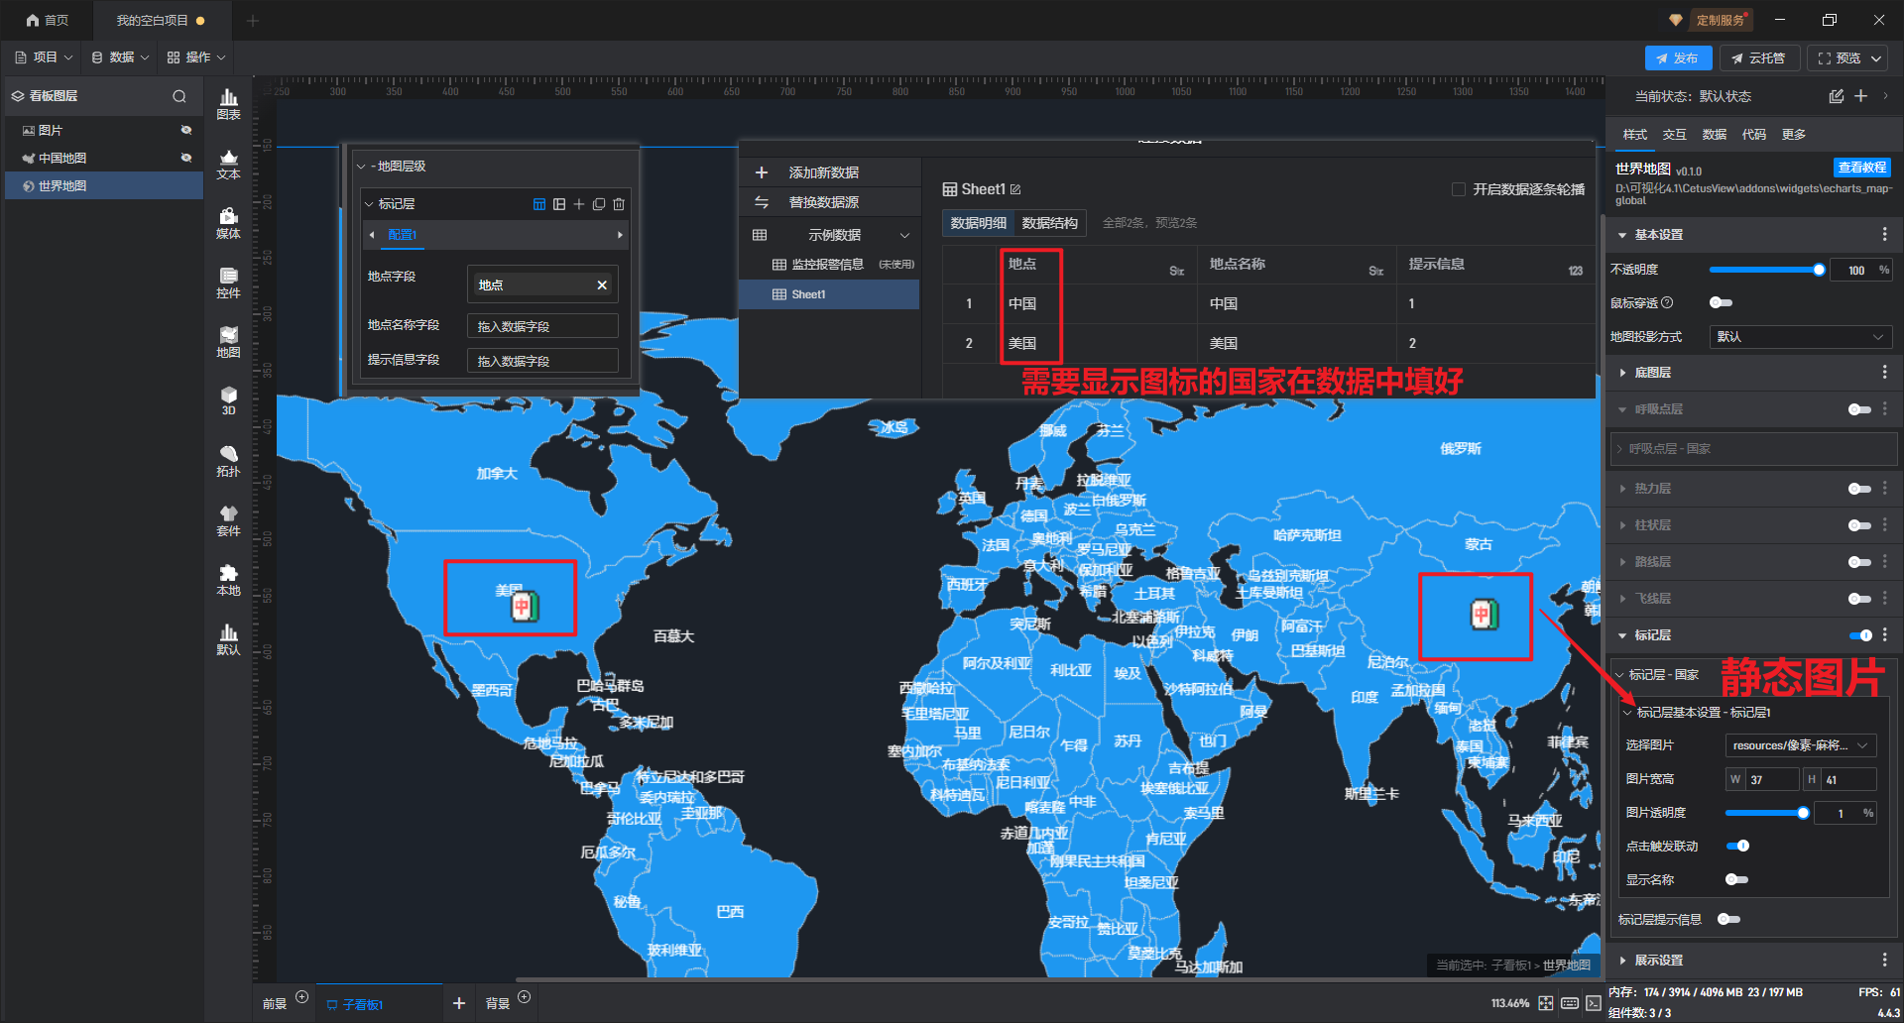Open 地图投影方式 dropdown showing 默认

pyautogui.click(x=1800, y=337)
